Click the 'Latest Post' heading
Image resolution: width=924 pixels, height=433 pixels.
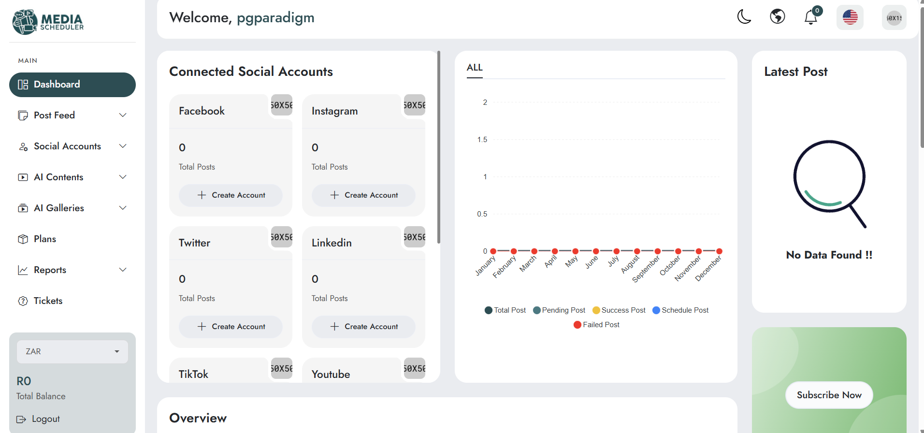(796, 72)
